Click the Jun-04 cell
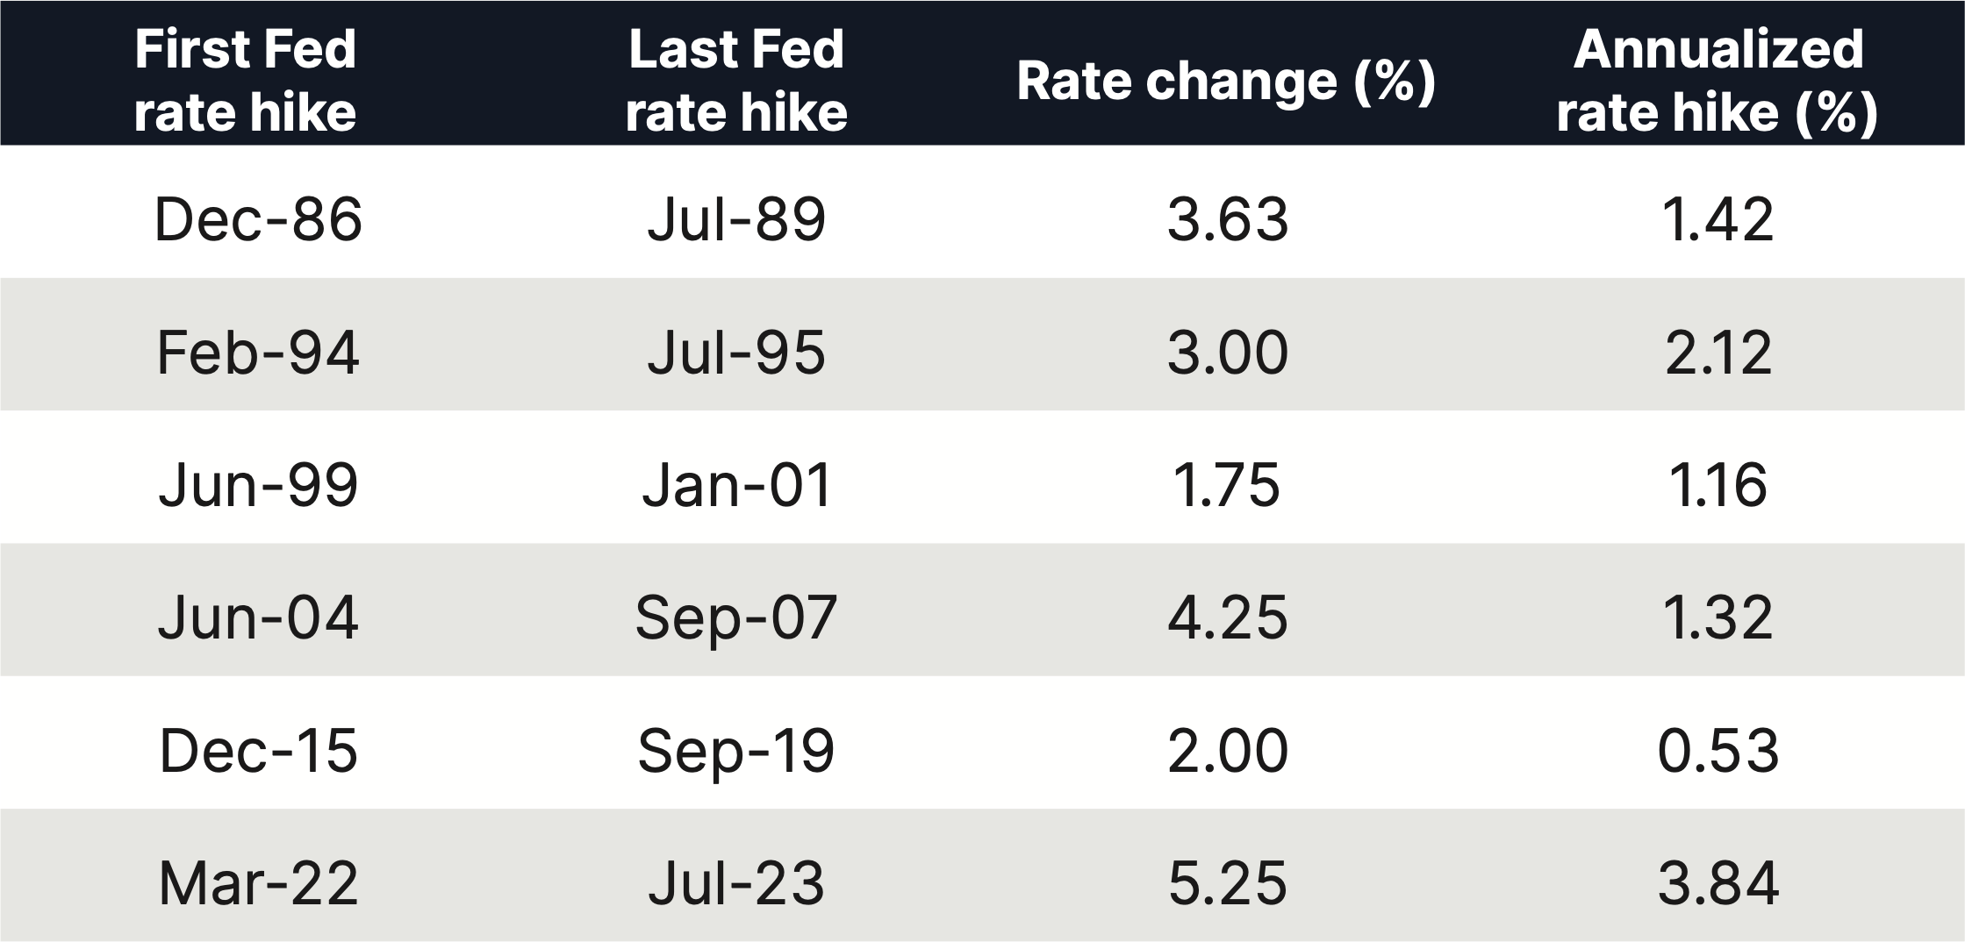Screen dimensions: 1965x942 (x=258, y=617)
